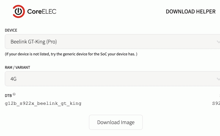Click the help question mark beside DTB
The width and height of the screenshot is (220, 136).
[x=14, y=94]
